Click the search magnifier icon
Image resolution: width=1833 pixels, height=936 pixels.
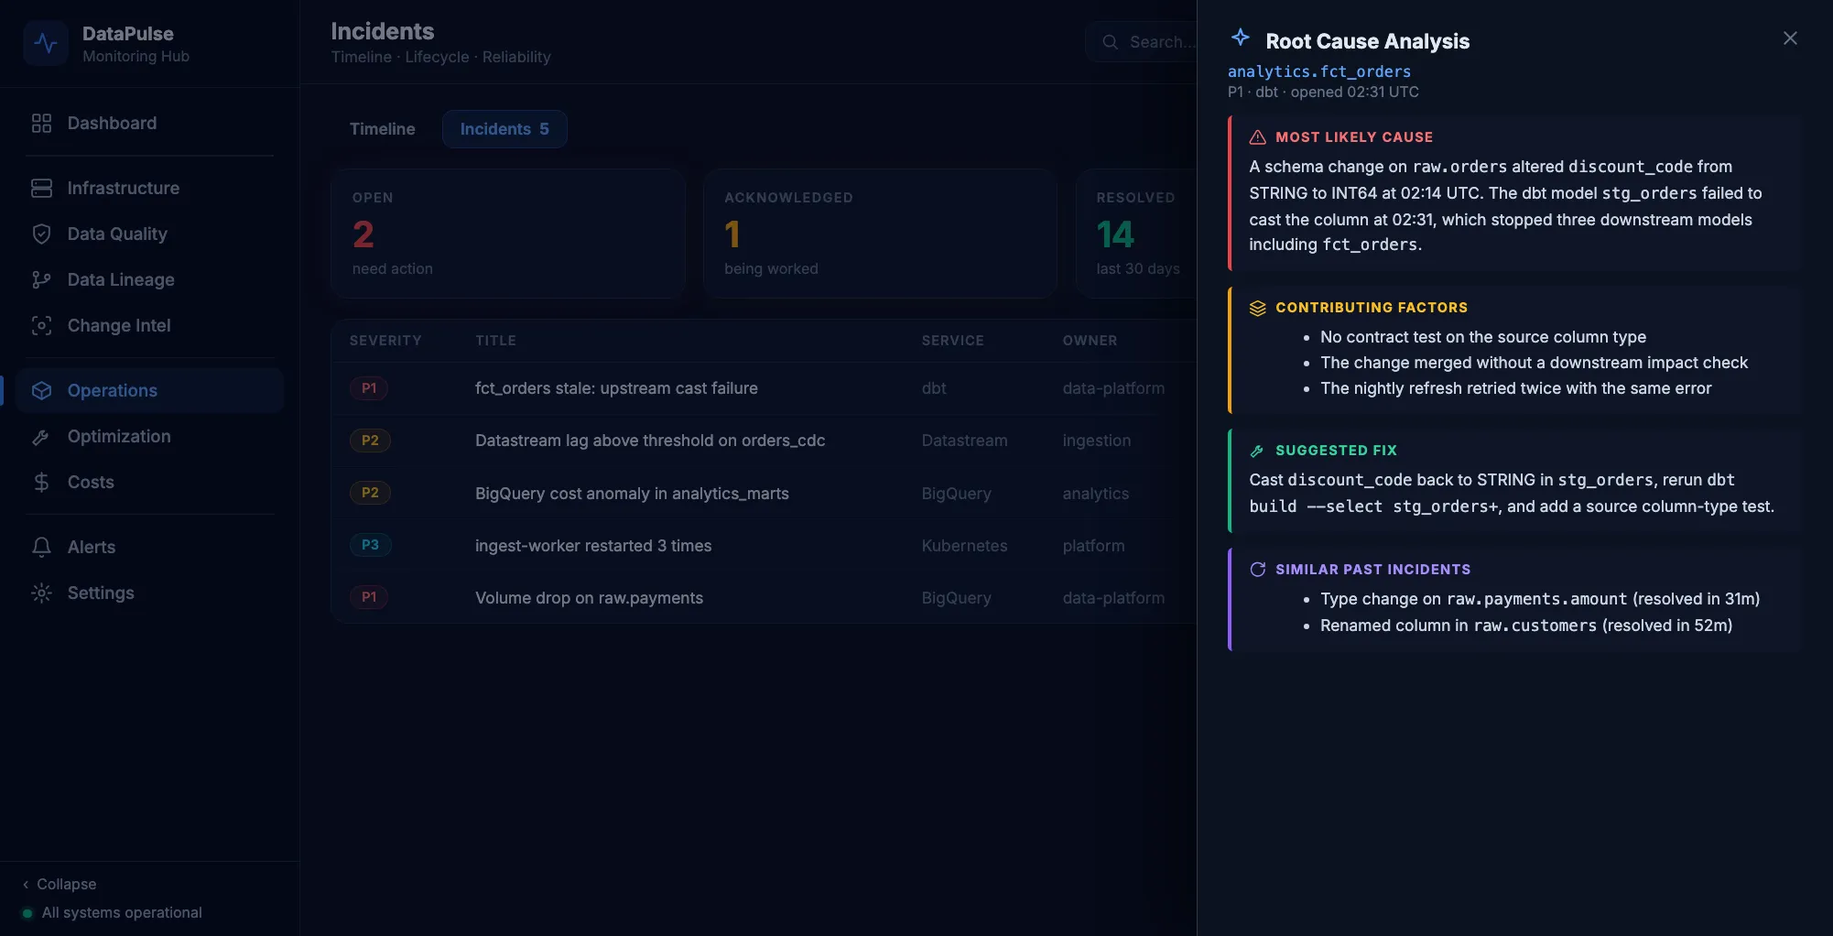(x=1110, y=42)
